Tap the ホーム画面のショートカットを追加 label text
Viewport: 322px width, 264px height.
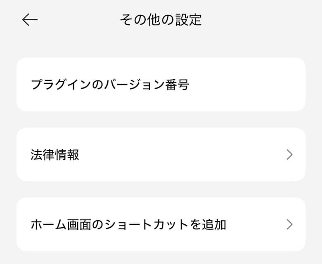click(x=128, y=224)
